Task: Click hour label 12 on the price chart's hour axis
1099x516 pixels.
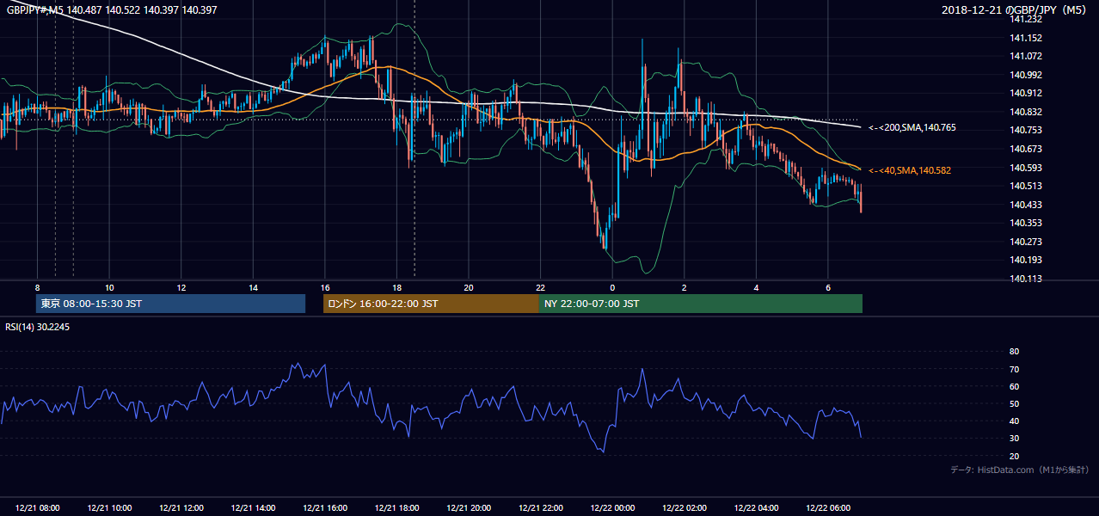Action: 181,287
